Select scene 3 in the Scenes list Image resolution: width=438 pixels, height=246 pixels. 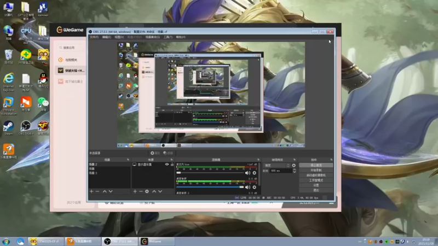(109, 173)
